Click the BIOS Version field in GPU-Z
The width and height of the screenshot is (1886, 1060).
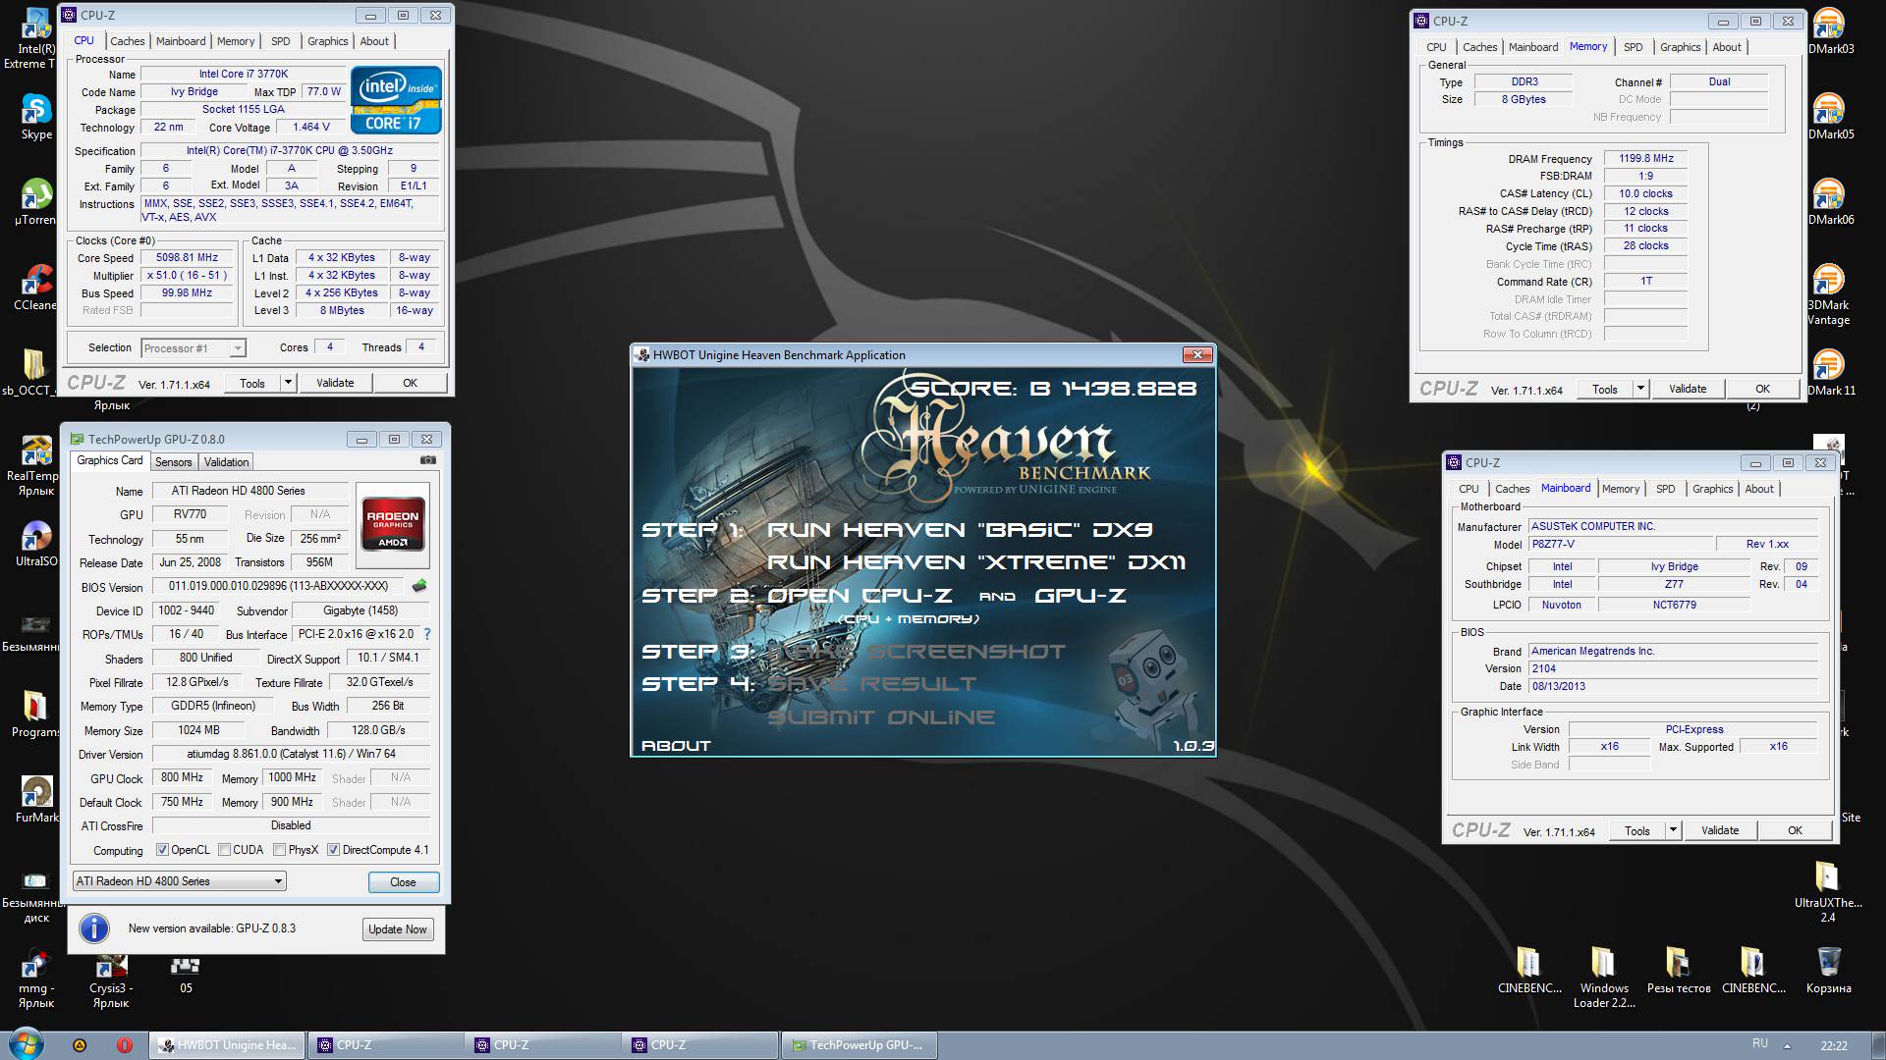(280, 586)
